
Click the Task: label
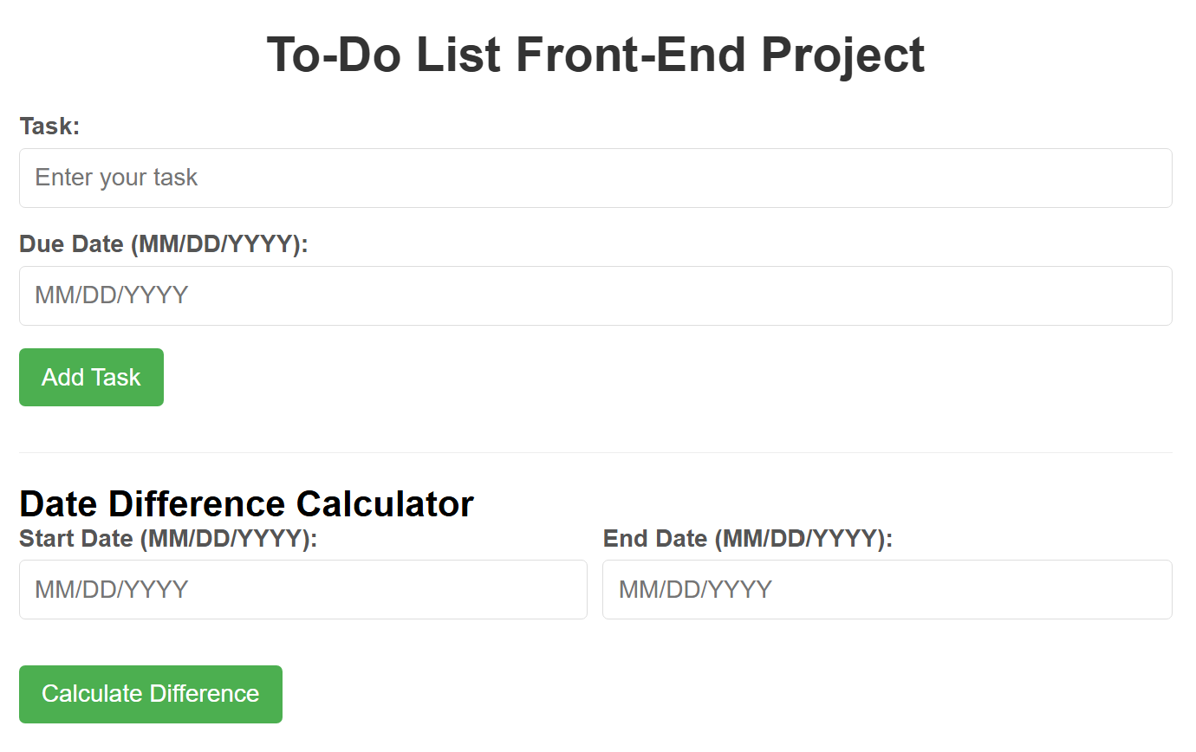pyautogui.click(x=49, y=126)
